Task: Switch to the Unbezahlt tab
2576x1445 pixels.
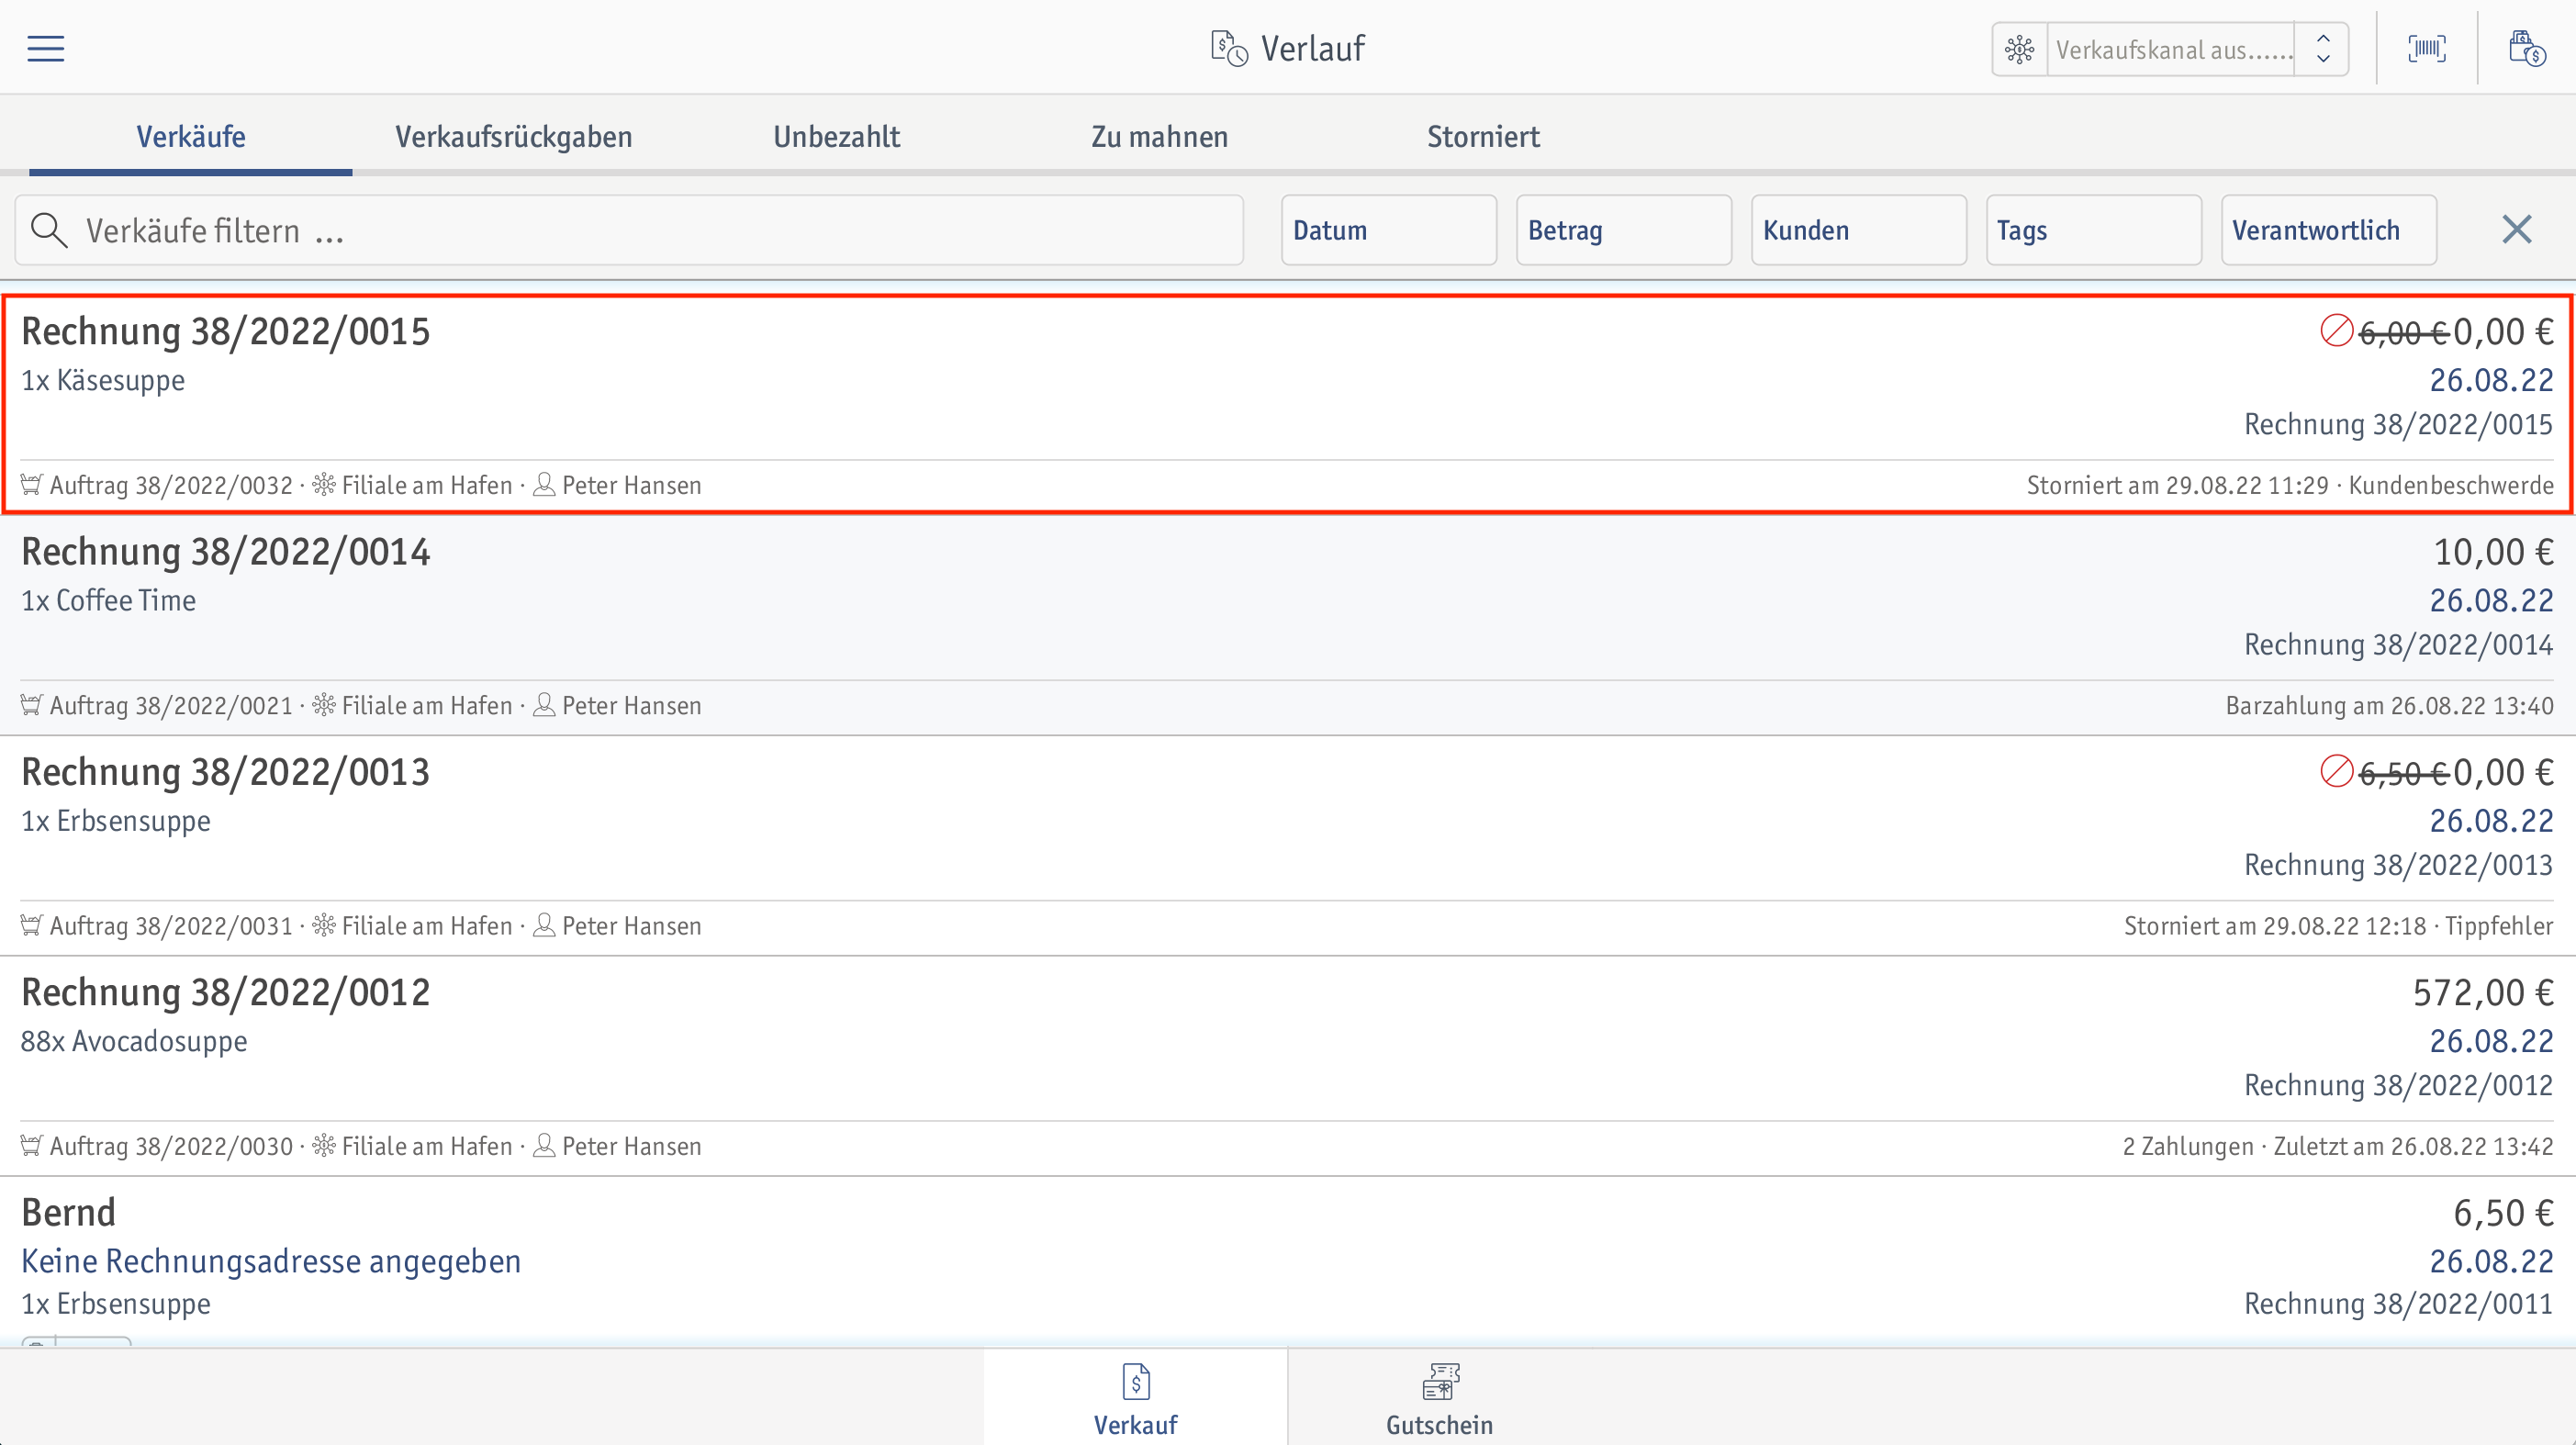Action: pyautogui.click(x=837, y=137)
